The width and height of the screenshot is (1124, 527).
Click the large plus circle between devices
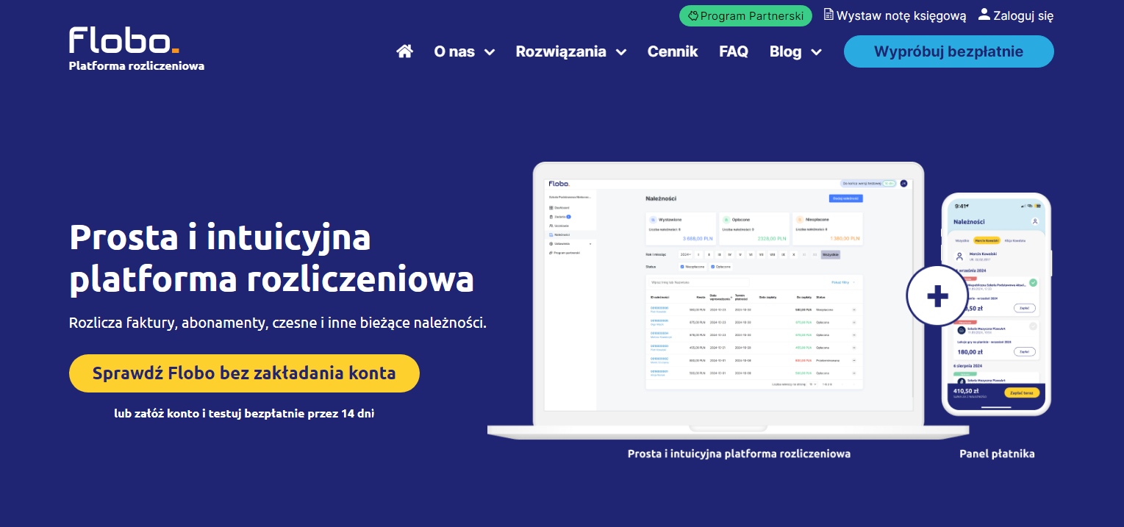point(937,296)
